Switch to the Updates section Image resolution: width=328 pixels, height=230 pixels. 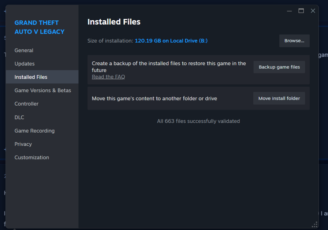tap(25, 64)
